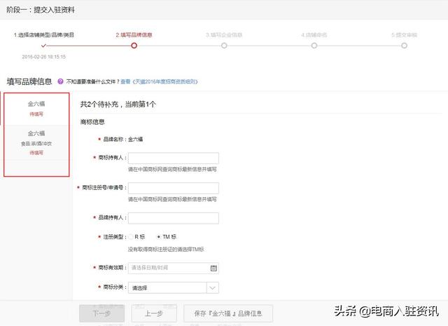Select the R 标 radio button
The image size is (448, 326).
click(131, 237)
